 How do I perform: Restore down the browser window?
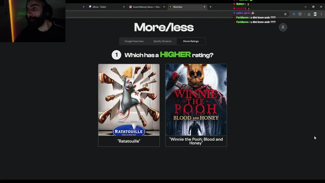(313, 7)
